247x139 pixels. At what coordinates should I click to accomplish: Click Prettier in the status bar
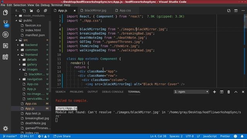(x=225, y=136)
